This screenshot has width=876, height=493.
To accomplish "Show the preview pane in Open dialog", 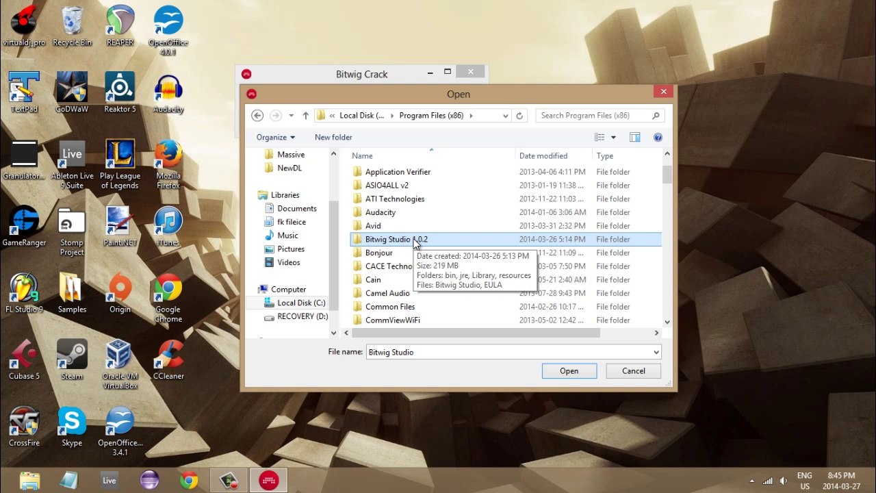I will tap(634, 138).
